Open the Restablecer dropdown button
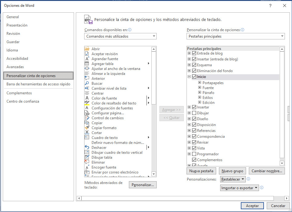292x212 pixels. tap(233, 179)
